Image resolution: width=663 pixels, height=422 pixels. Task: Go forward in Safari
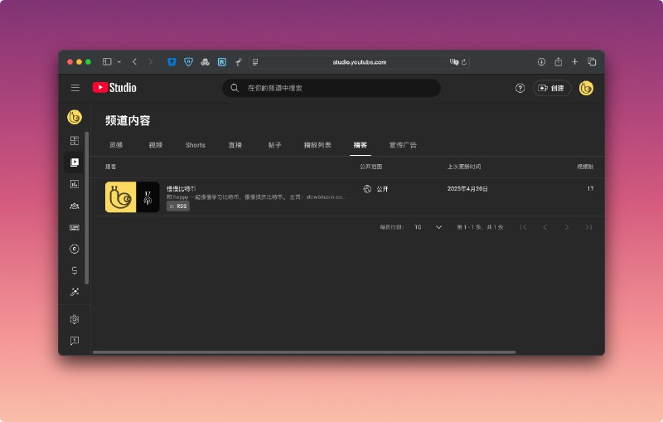coord(150,61)
